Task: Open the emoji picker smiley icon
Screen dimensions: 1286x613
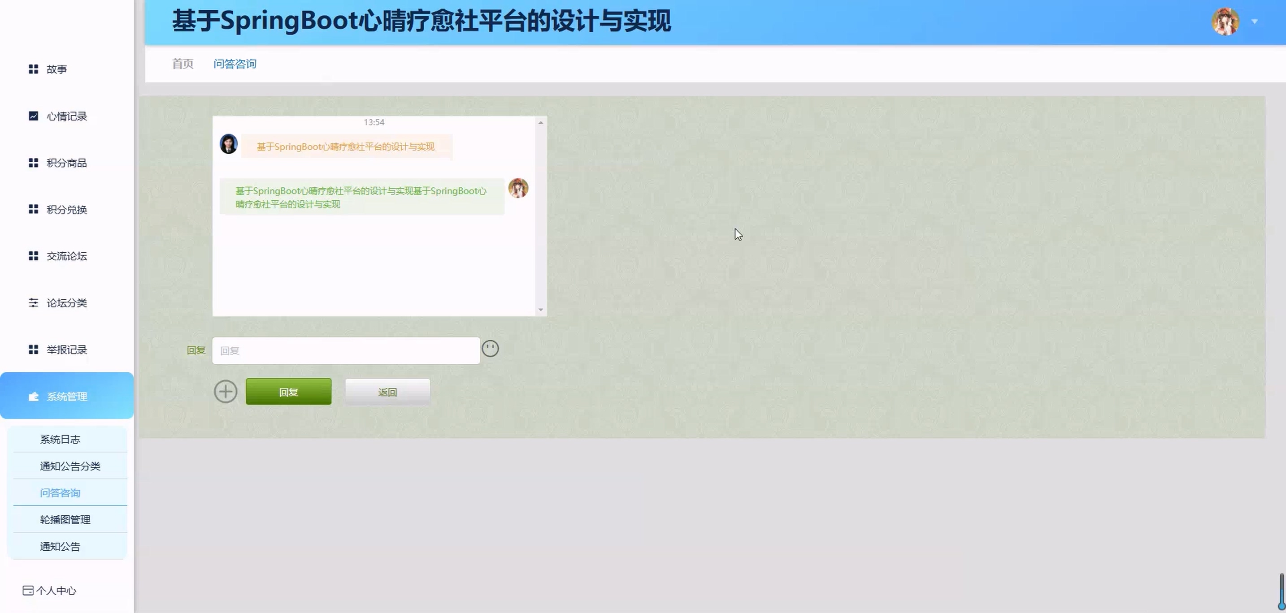Action: coord(490,349)
